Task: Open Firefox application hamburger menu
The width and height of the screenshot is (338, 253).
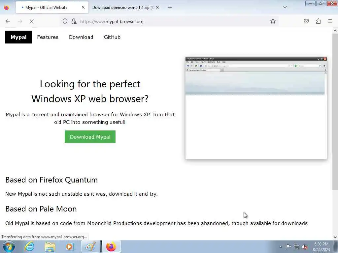Action: coord(330,21)
